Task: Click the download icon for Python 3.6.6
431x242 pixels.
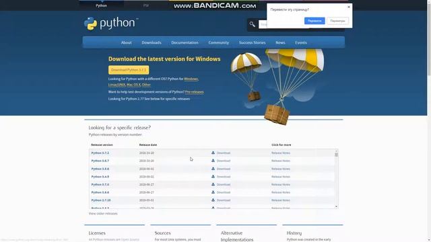Action: tap(213, 192)
